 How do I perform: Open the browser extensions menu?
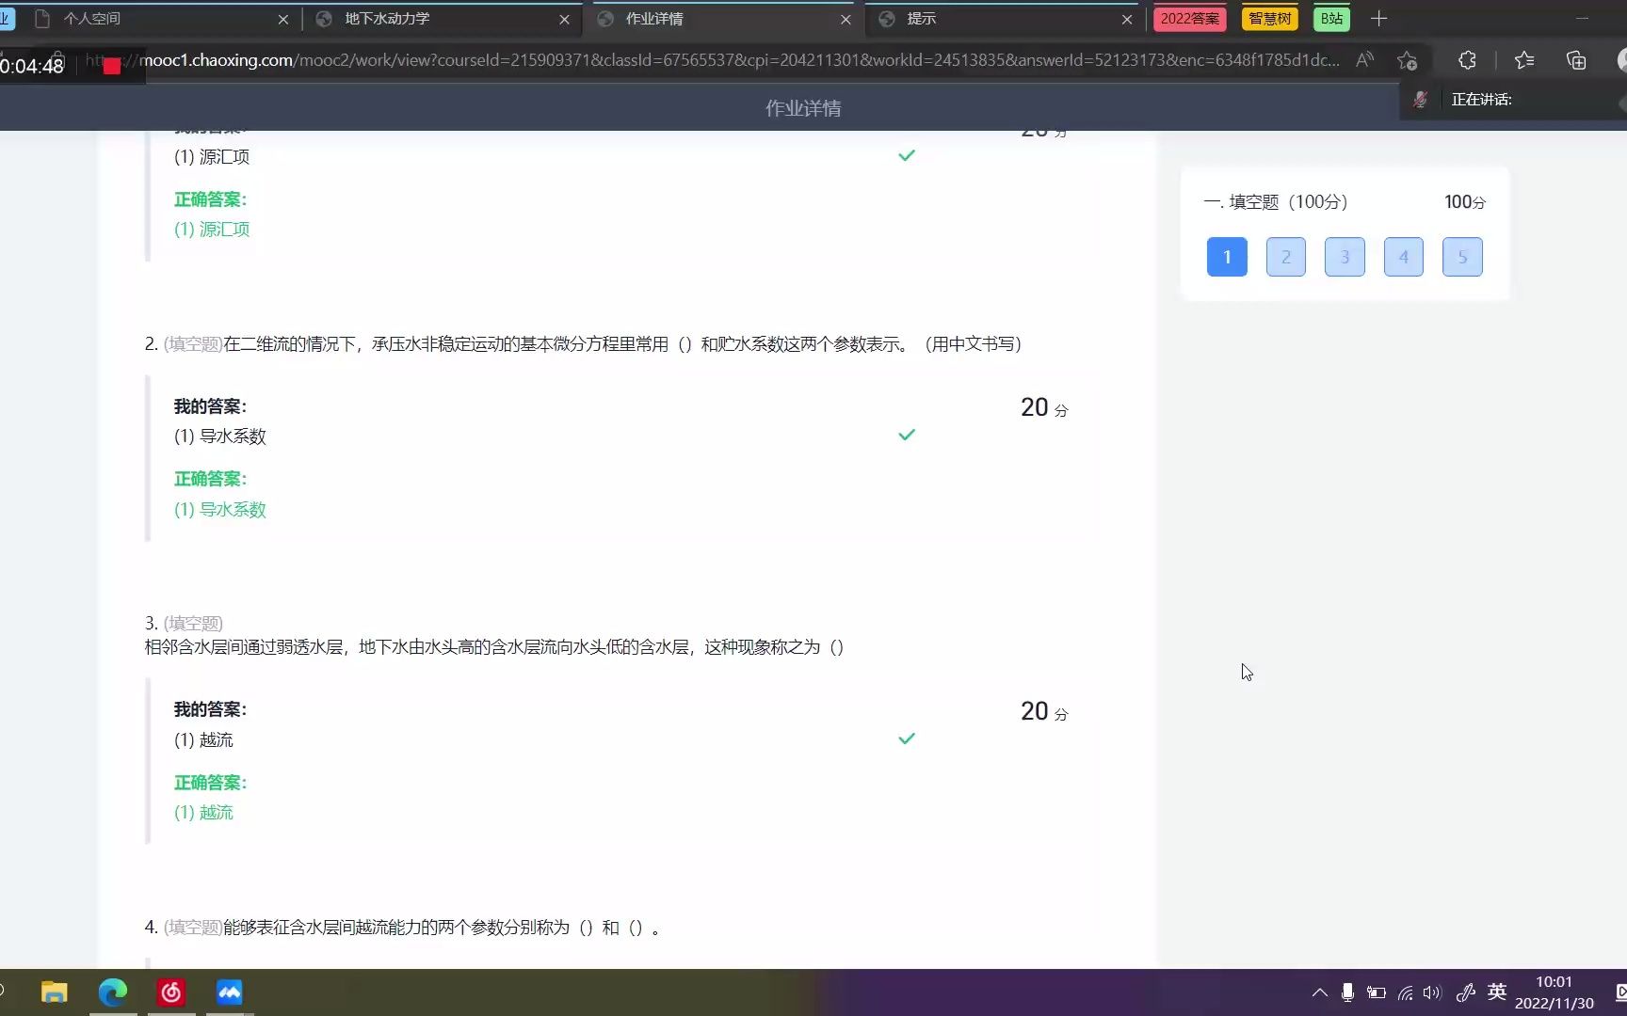(1467, 60)
